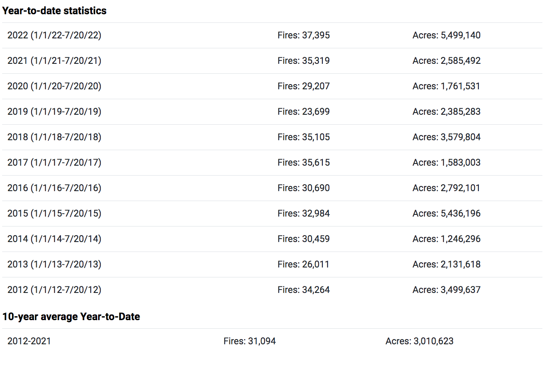
Task: Click the average value "Acres: 3,010,623"
Action: click(x=420, y=341)
